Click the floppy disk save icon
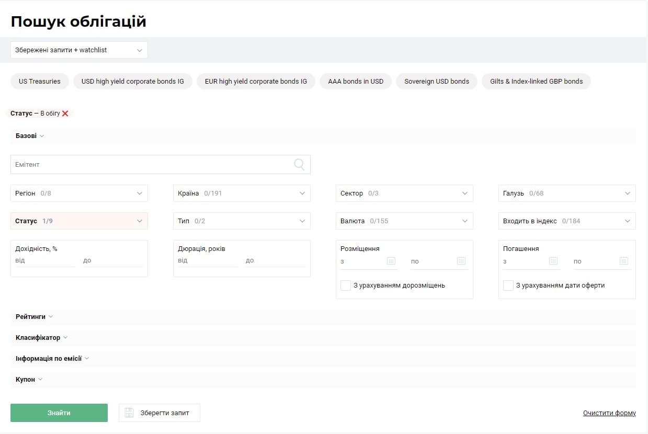Viewport: 648px width, 434px height. tap(129, 413)
